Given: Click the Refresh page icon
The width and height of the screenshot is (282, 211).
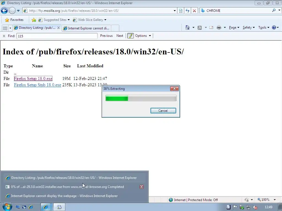Looking at the screenshot, I should (x=187, y=11).
